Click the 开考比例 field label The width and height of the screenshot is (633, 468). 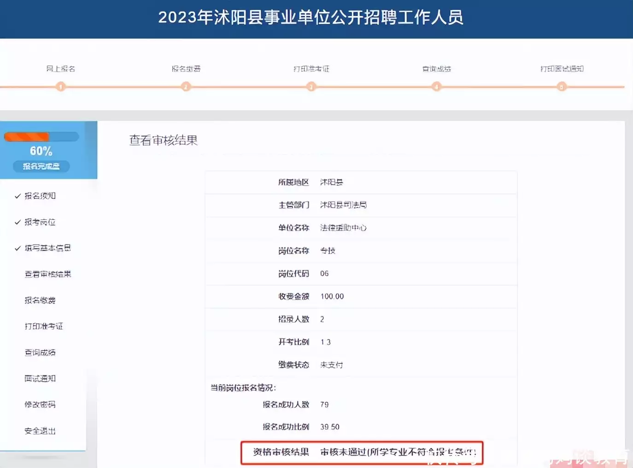293,342
